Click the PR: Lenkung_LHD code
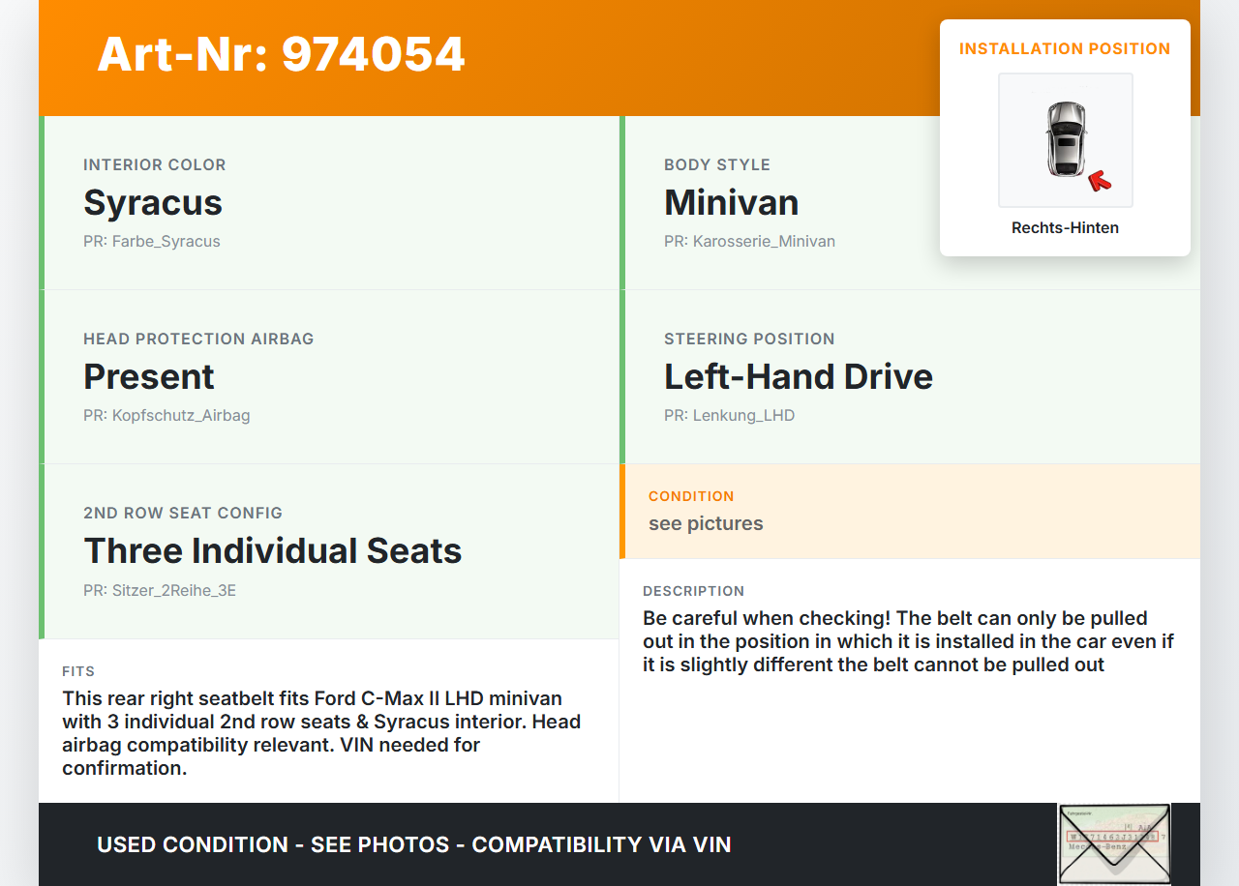Viewport: 1239px width, 886px height. (729, 416)
